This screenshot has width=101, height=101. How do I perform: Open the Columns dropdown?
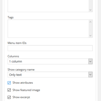[x=50, y=61]
